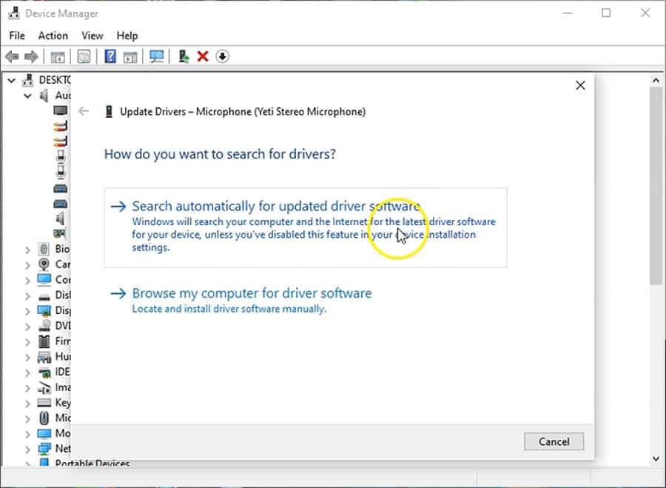666x488 pixels.
Task: Expand the Network adapters node
Action: pyautogui.click(x=27, y=449)
